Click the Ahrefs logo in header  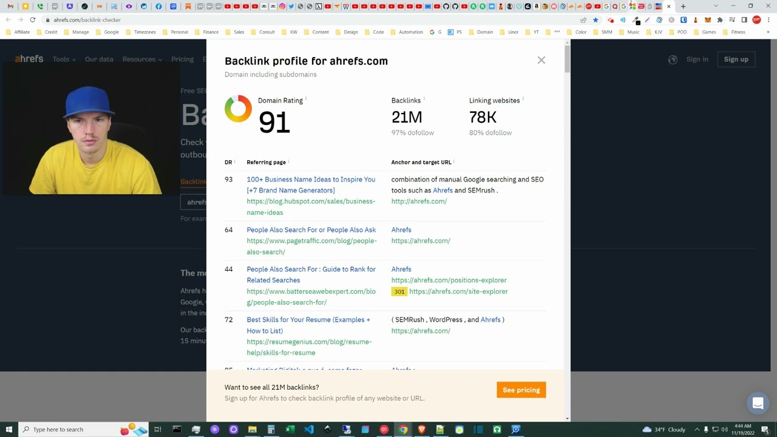(x=29, y=59)
